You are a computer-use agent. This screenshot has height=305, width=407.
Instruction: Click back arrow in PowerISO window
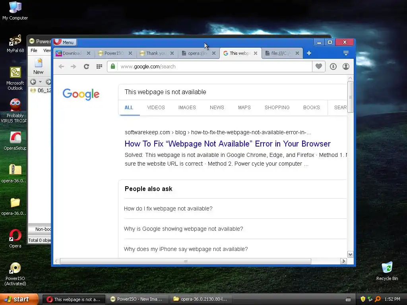coord(33,82)
